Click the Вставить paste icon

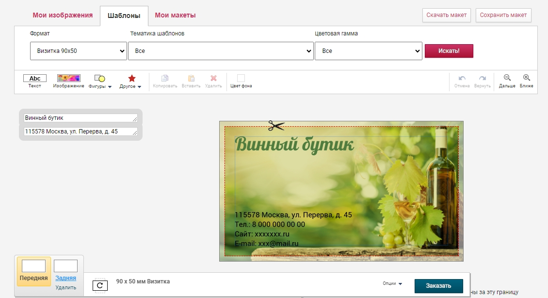click(x=191, y=79)
